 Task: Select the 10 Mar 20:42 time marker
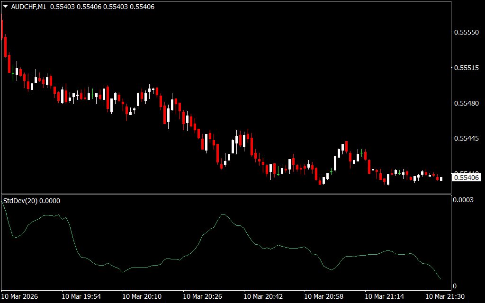click(263, 296)
